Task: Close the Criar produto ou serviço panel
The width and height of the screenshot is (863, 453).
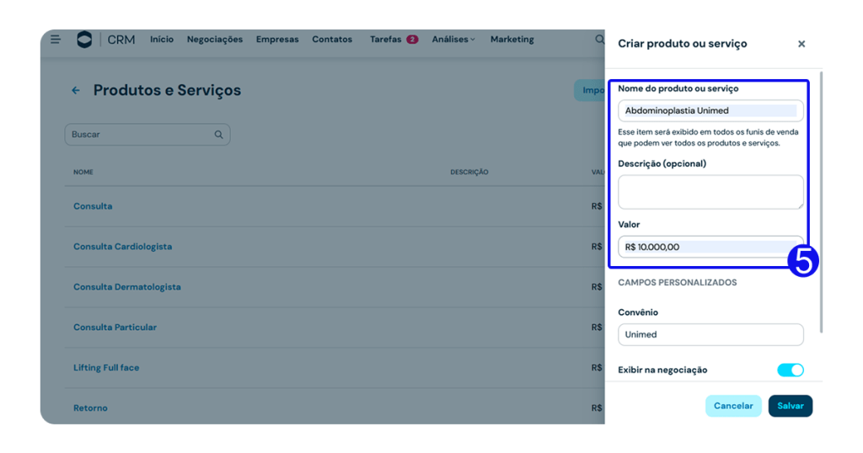Action: (801, 44)
